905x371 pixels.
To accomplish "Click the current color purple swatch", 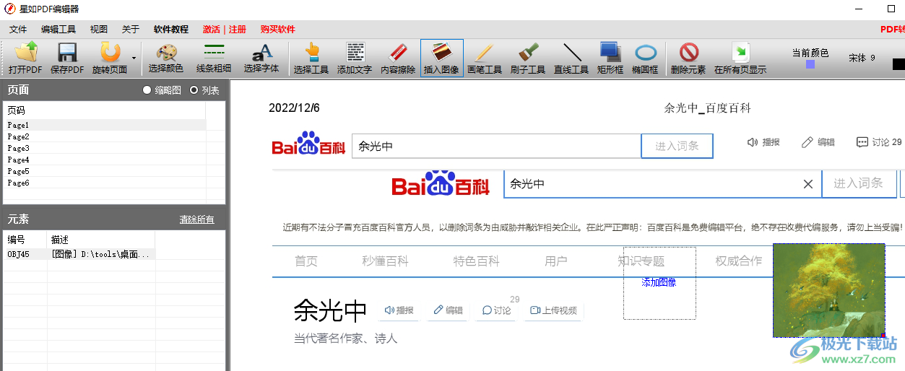I will (x=810, y=64).
